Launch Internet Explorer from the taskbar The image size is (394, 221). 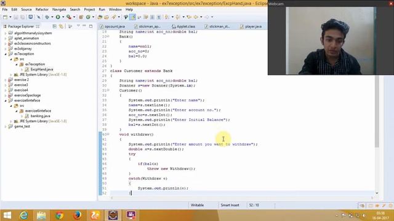(24, 215)
